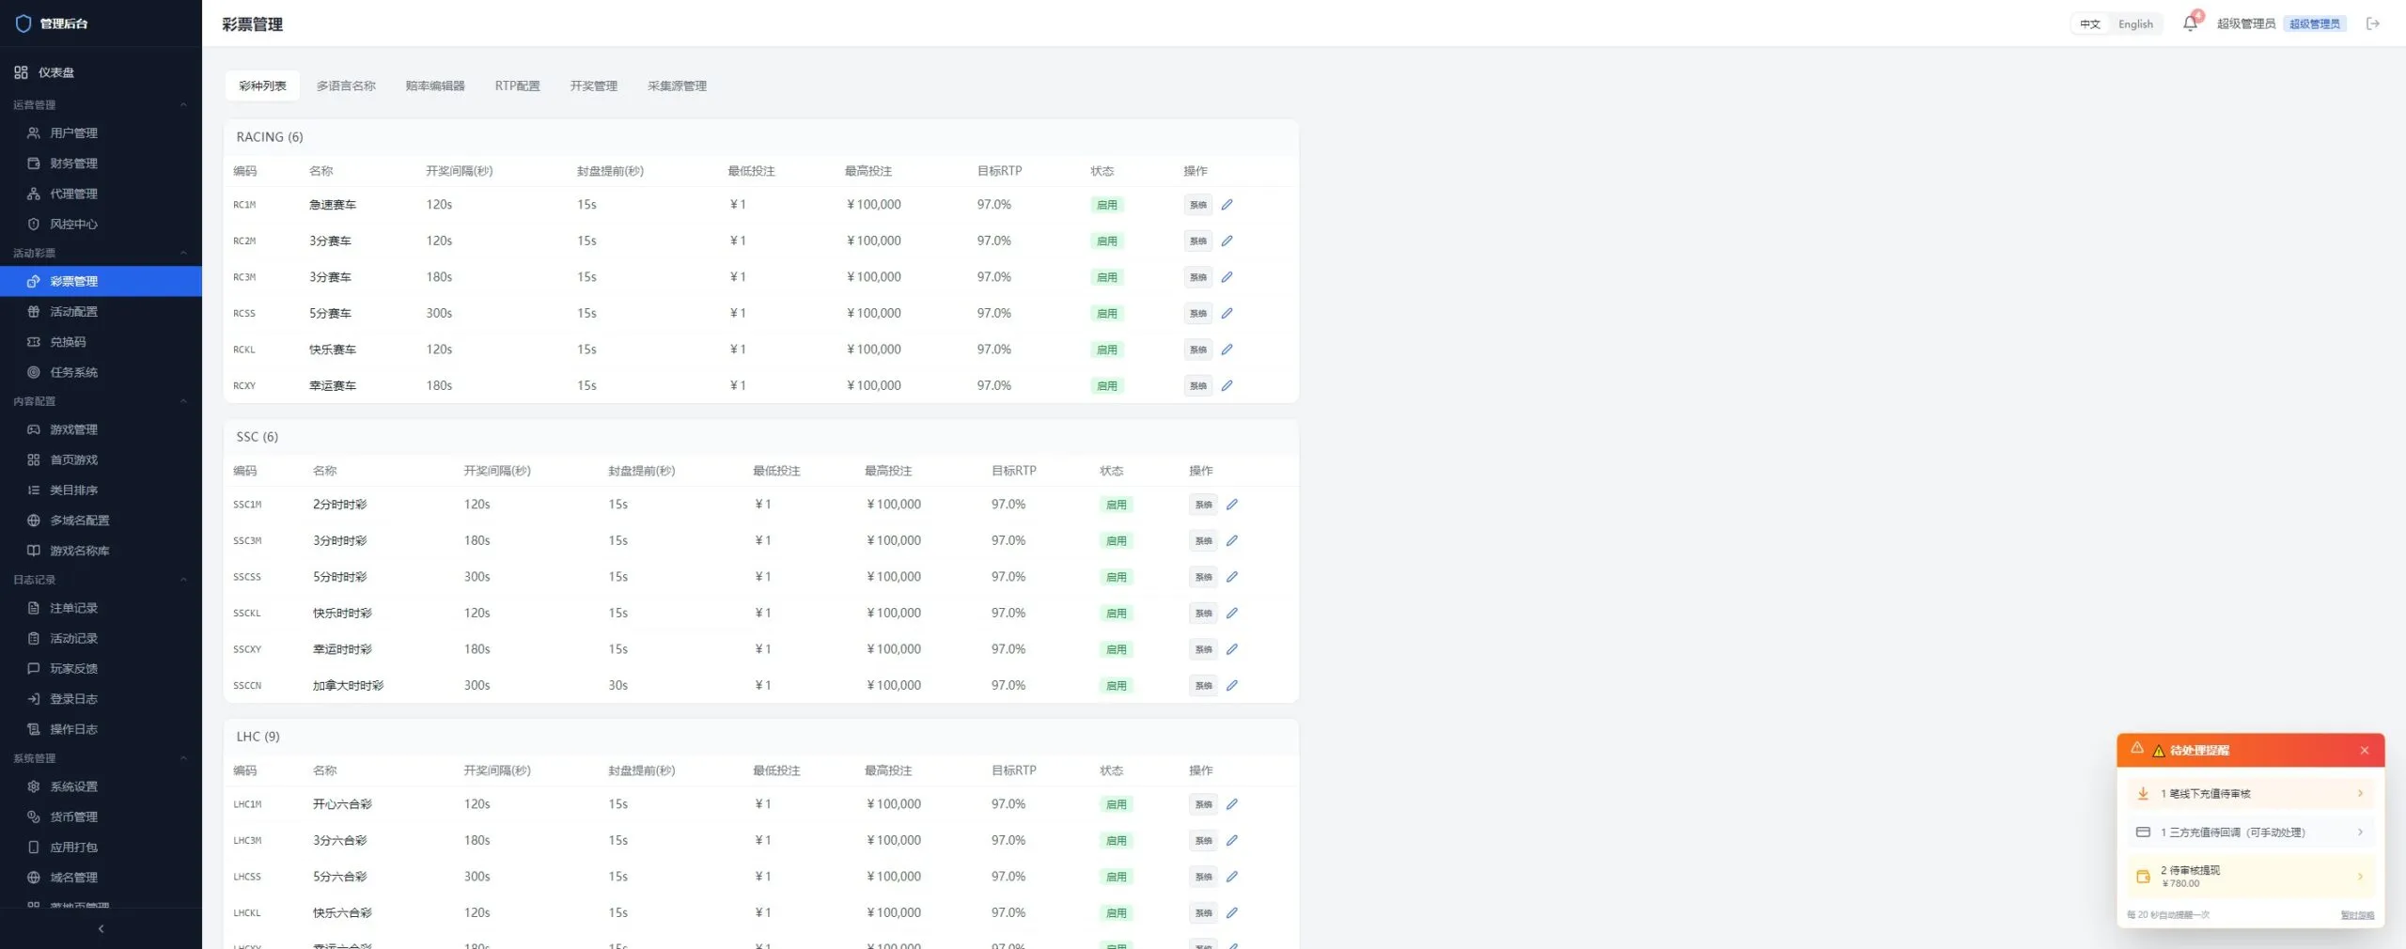Image resolution: width=2406 pixels, height=949 pixels.
Task: Open 仪表盘 dashboard in the sidebar
Action: [101, 72]
